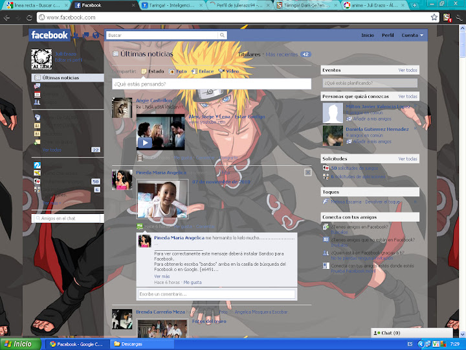Remove Melissa Escarria's poke with X

pyautogui.click(x=416, y=202)
